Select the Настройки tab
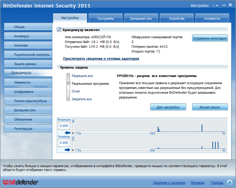 [x=70, y=18]
